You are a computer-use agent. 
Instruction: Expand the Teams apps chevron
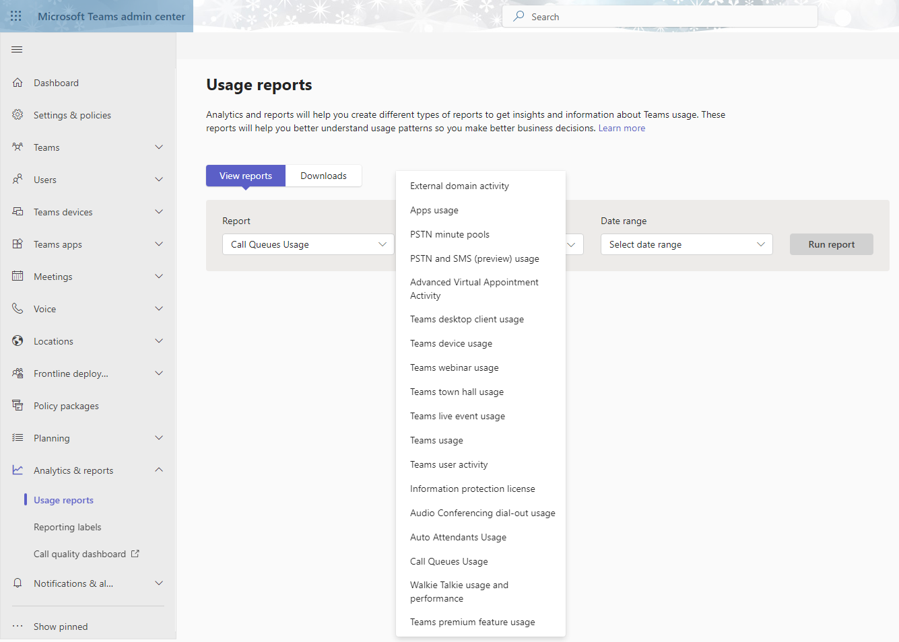[159, 244]
